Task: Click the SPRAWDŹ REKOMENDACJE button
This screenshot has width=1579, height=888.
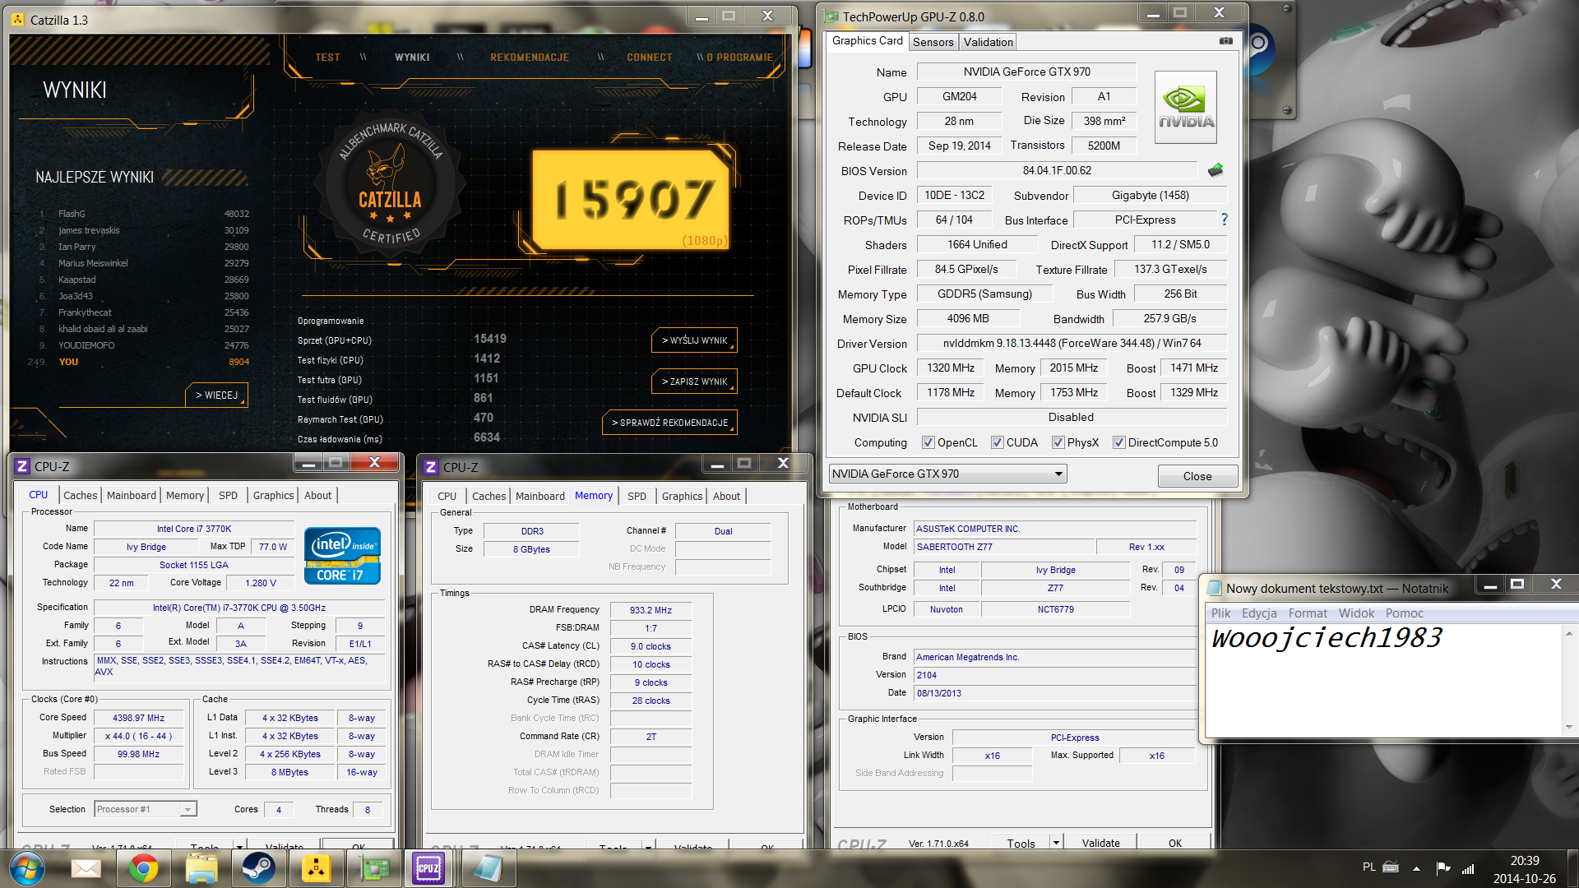Action: (669, 423)
